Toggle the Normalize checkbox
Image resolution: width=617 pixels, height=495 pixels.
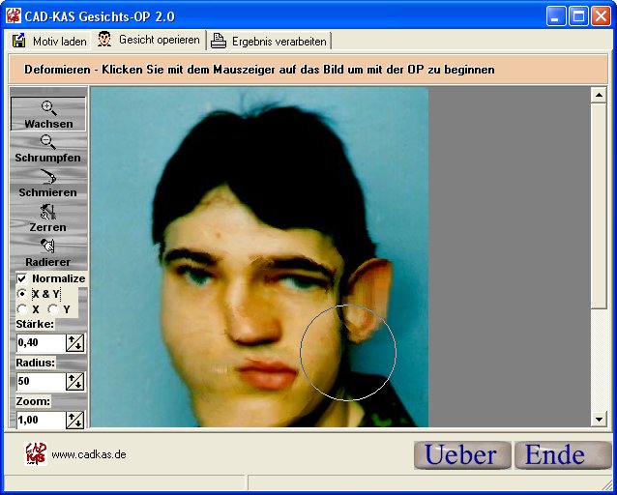22,278
